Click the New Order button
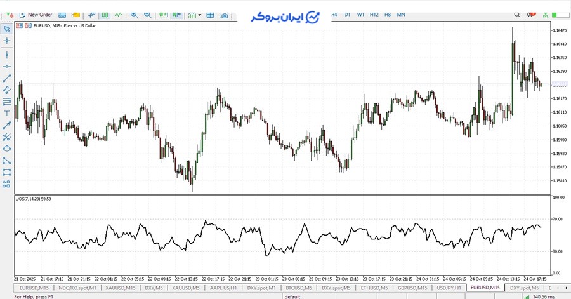 click(35, 14)
